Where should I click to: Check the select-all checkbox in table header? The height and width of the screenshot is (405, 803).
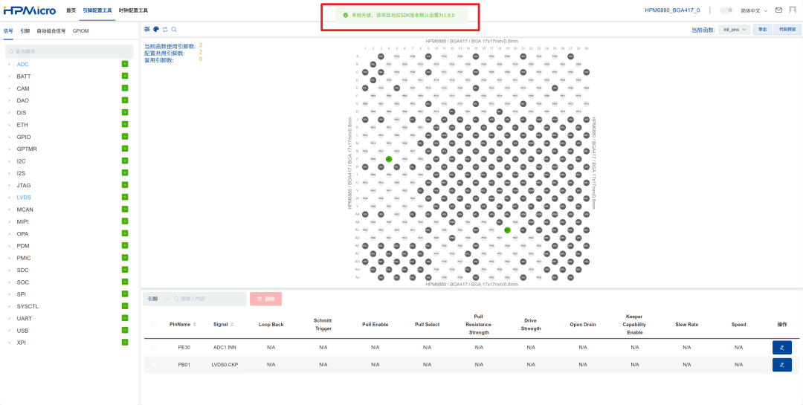[x=154, y=324]
